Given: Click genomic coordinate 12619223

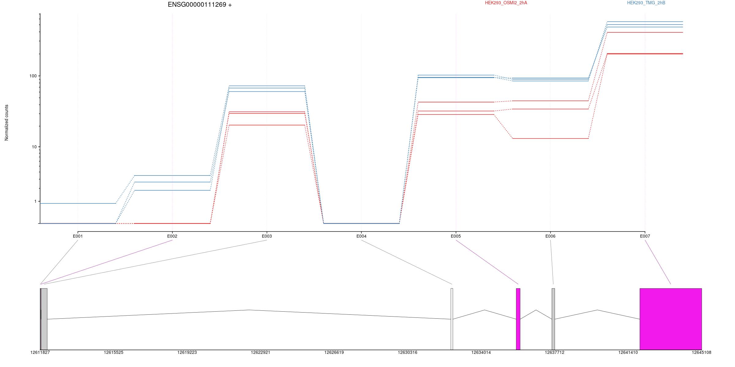Looking at the screenshot, I should 187,352.
